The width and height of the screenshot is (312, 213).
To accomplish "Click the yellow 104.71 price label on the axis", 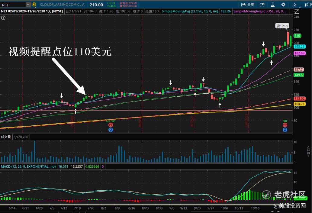I will [x=299, y=104].
